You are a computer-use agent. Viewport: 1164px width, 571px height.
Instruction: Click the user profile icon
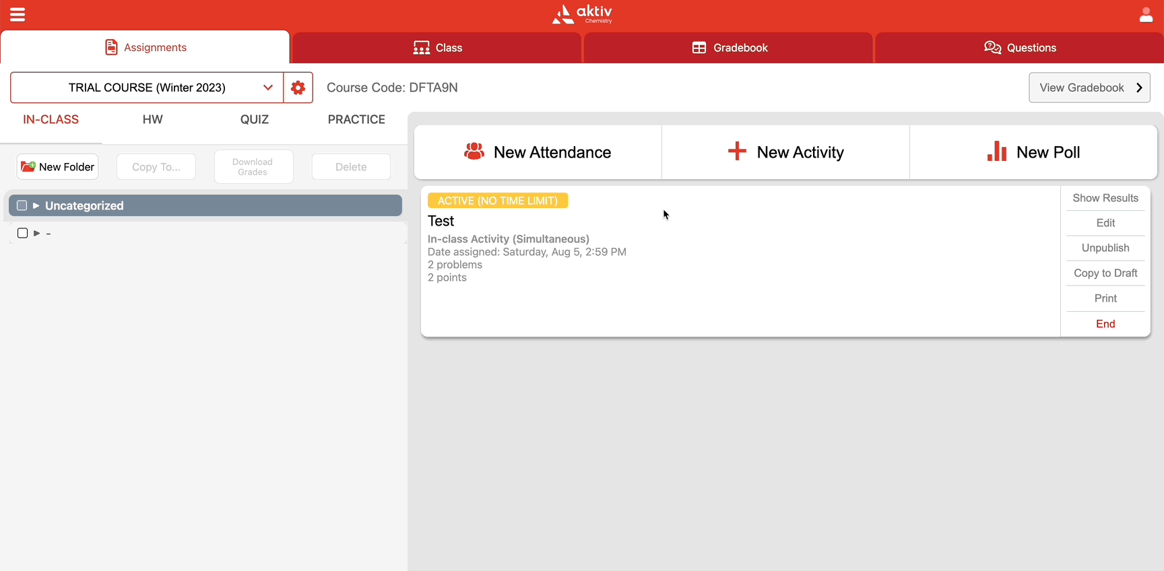point(1146,15)
